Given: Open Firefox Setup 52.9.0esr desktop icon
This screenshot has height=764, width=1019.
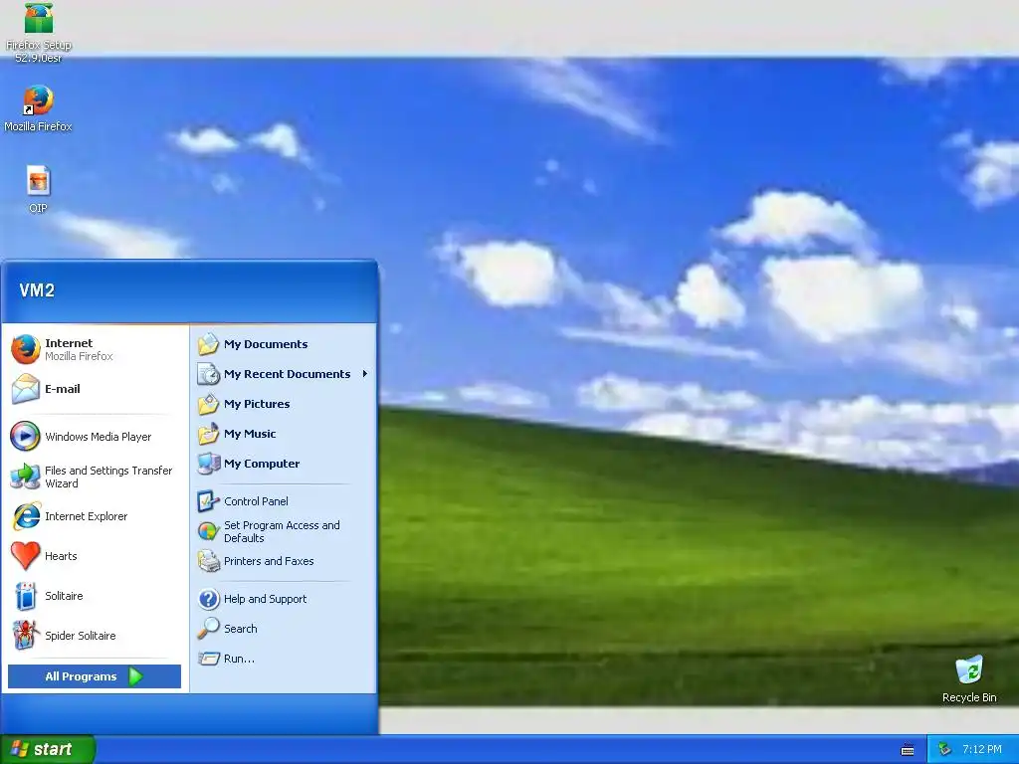Looking at the screenshot, I should (x=39, y=31).
